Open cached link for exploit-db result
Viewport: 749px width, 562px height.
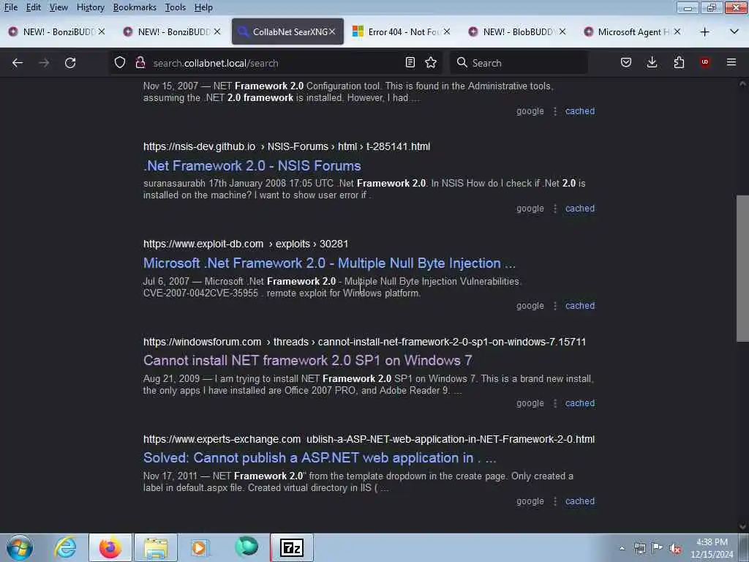pos(580,305)
